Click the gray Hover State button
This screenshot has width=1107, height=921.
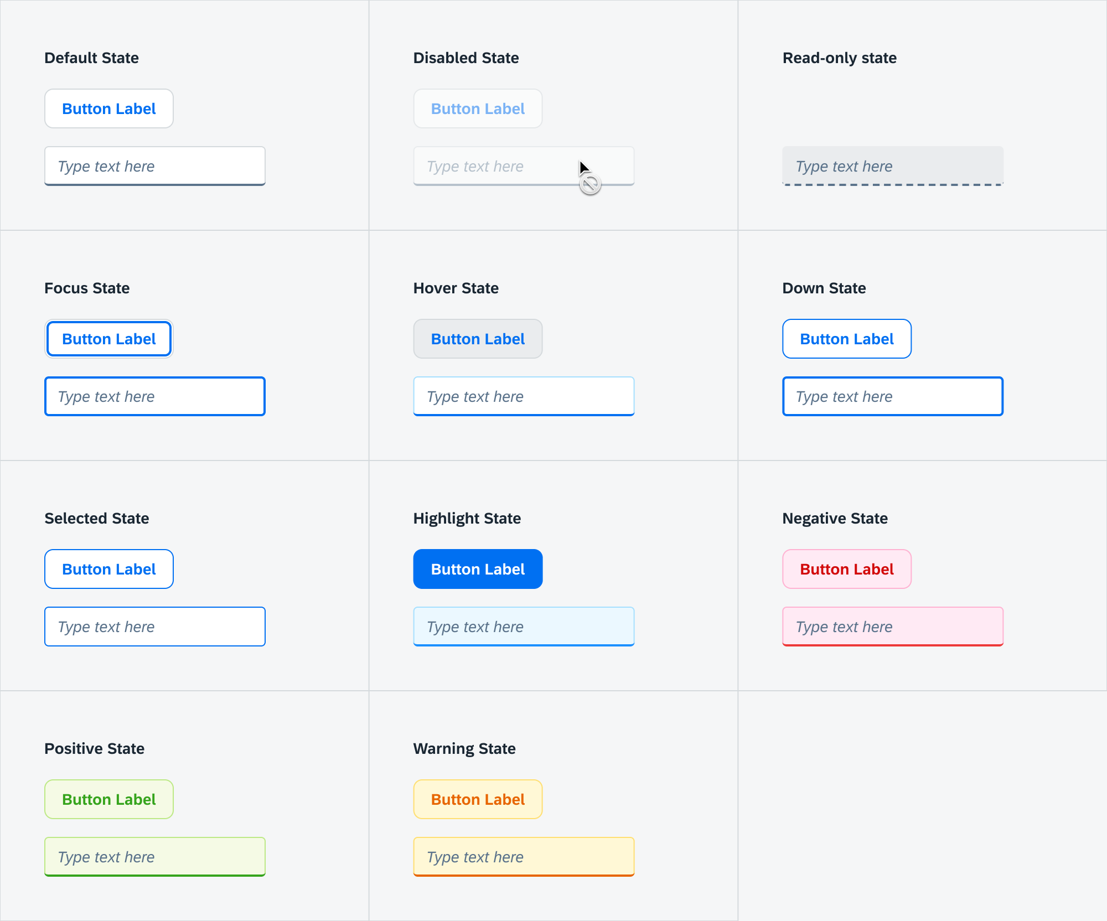478,339
